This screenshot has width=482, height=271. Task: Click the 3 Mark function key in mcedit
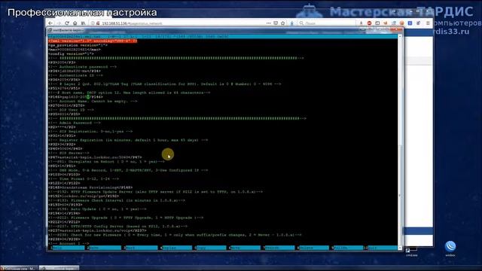point(139,248)
